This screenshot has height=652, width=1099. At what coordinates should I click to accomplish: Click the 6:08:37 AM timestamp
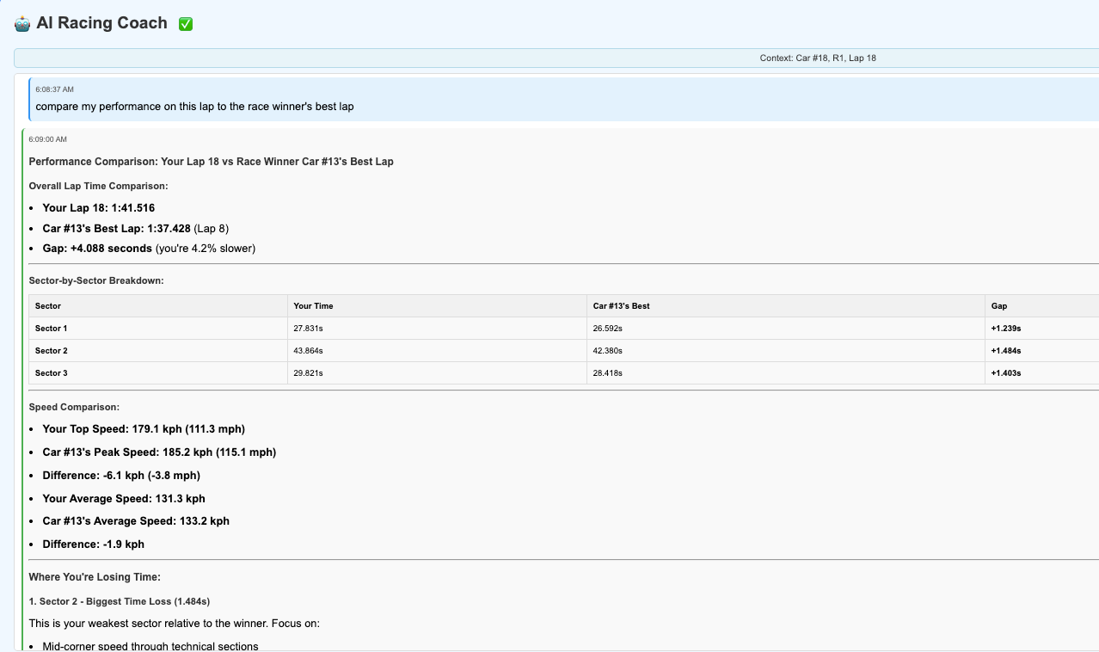click(54, 89)
